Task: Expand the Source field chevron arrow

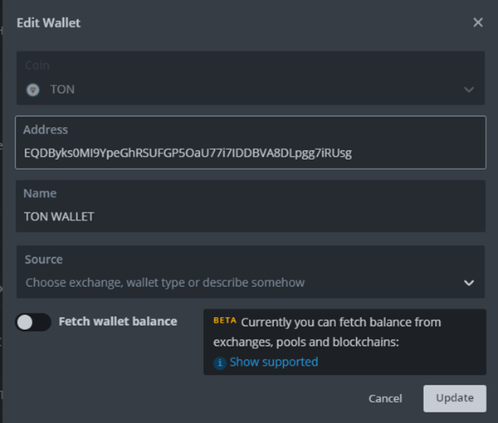Action: pos(470,283)
